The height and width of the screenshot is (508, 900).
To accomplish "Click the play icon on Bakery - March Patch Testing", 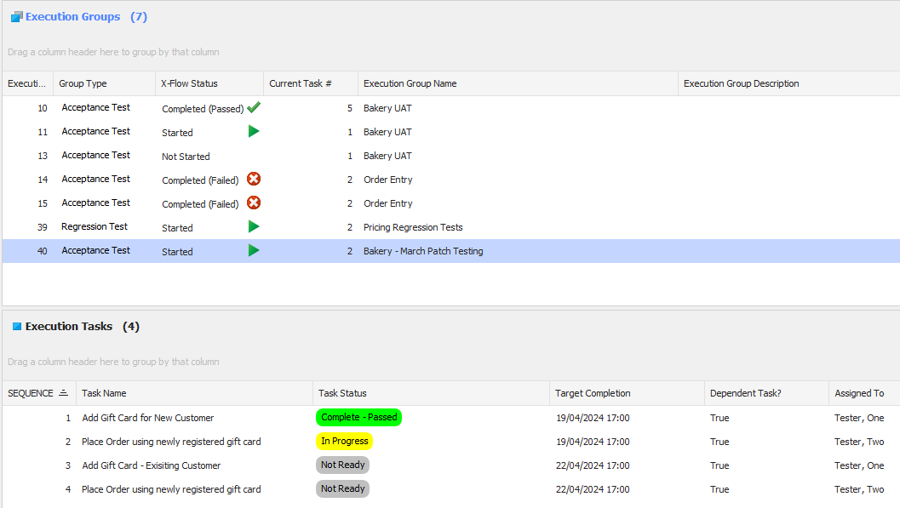I will [x=253, y=250].
